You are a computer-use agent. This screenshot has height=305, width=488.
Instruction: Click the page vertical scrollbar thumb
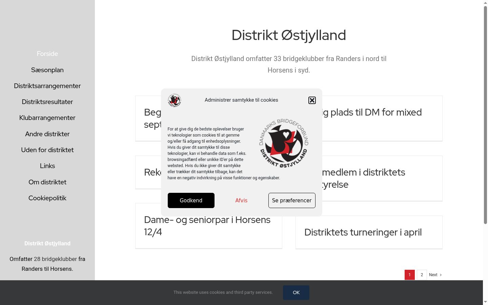click(485, 115)
